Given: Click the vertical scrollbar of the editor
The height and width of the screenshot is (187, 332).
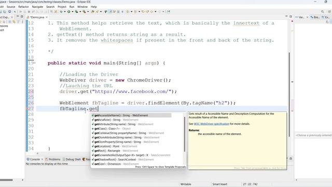Looking at the screenshot, I should pyautogui.click(x=289, y=95).
